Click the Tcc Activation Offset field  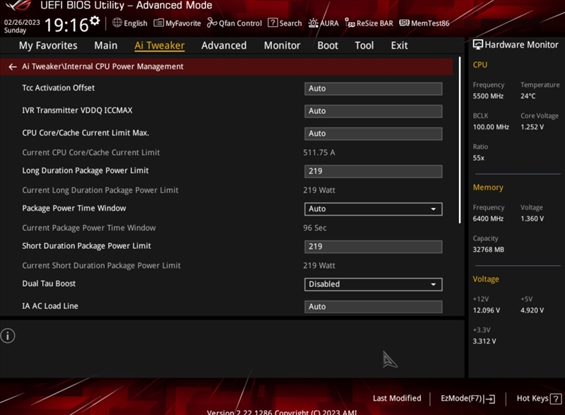[x=374, y=88]
